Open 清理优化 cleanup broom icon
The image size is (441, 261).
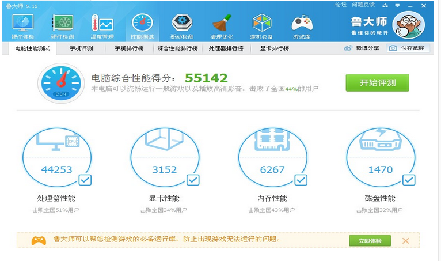pyautogui.click(x=222, y=22)
